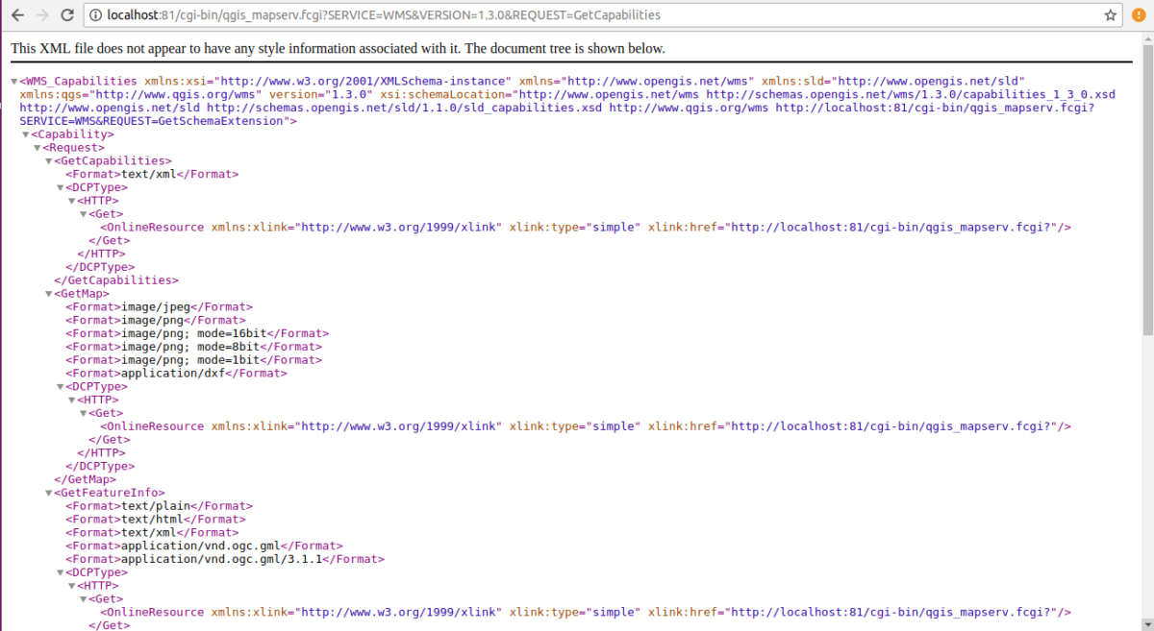
Task: Collapse the WMS_Capabilities root element
Action: click(x=14, y=82)
